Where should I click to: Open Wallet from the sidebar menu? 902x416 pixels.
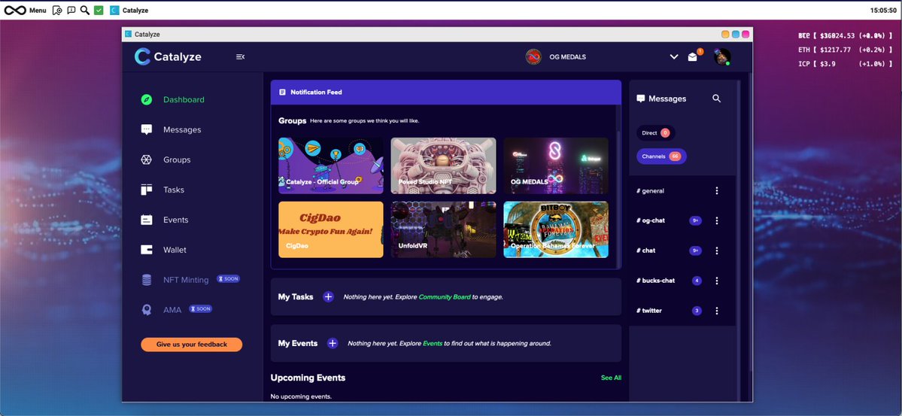tap(175, 250)
